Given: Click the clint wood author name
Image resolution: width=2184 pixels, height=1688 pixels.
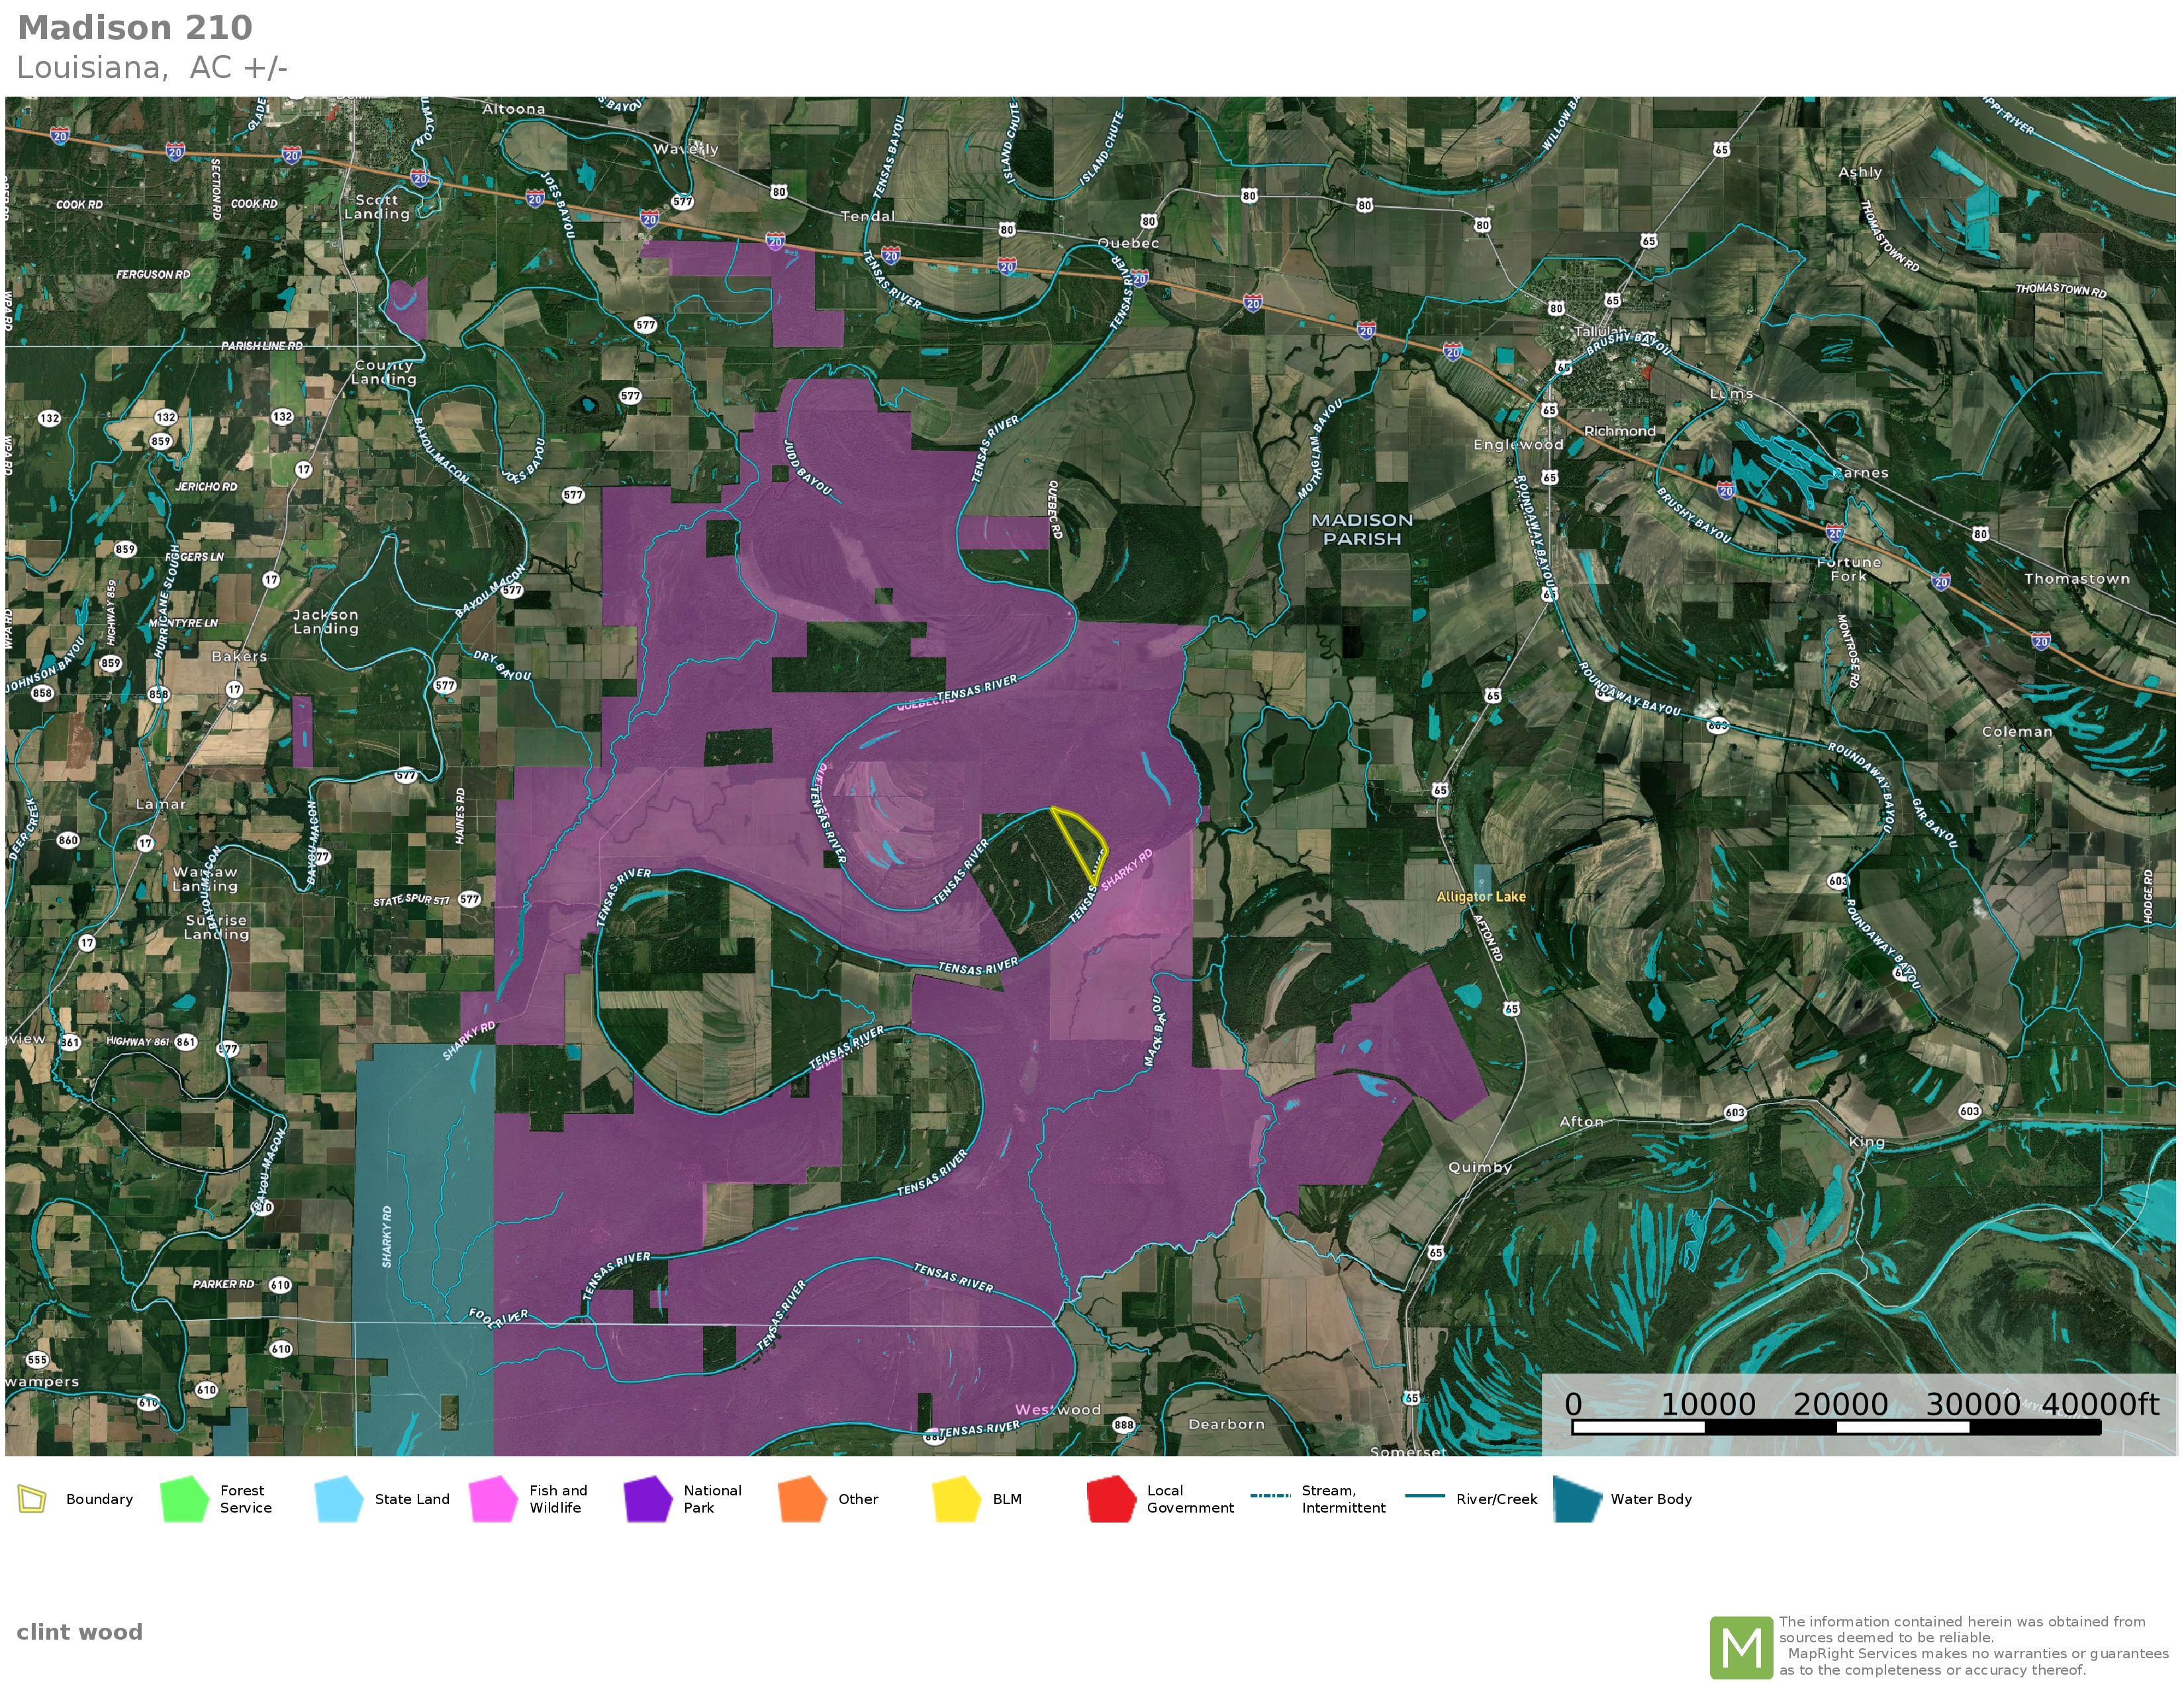Looking at the screenshot, I should click(x=79, y=1632).
